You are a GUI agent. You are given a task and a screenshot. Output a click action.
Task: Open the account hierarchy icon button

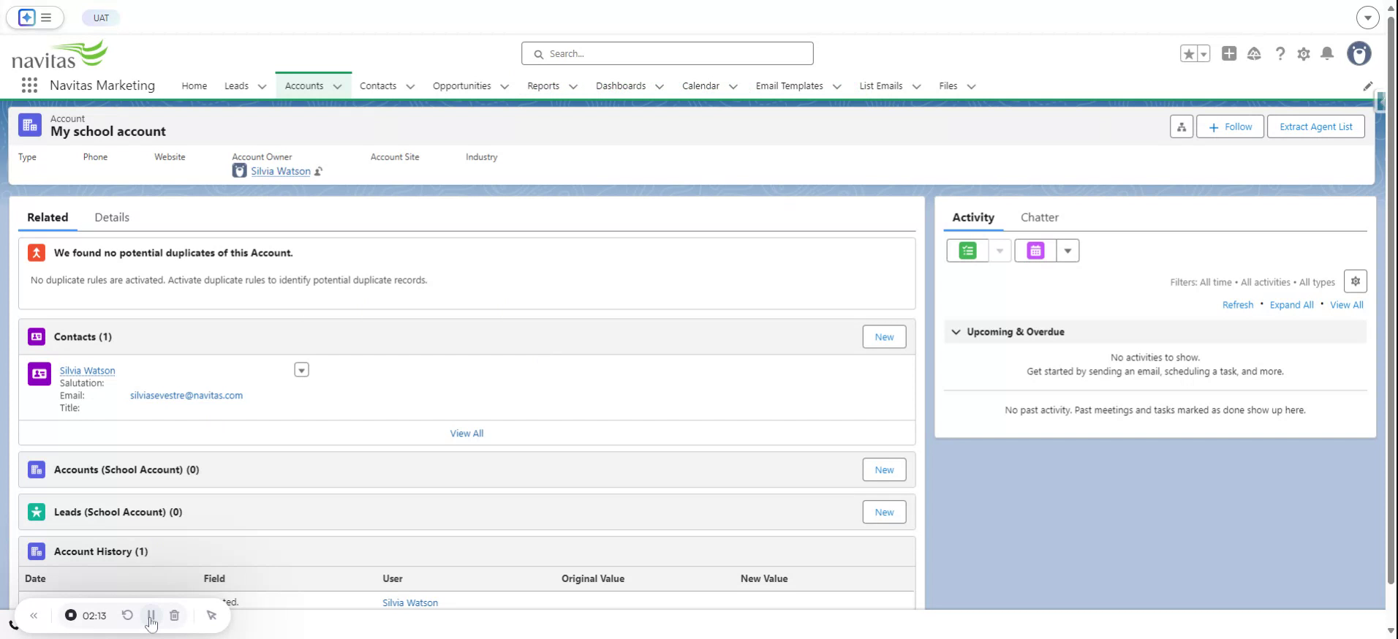pyautogui.click(x=1182, y=126)
